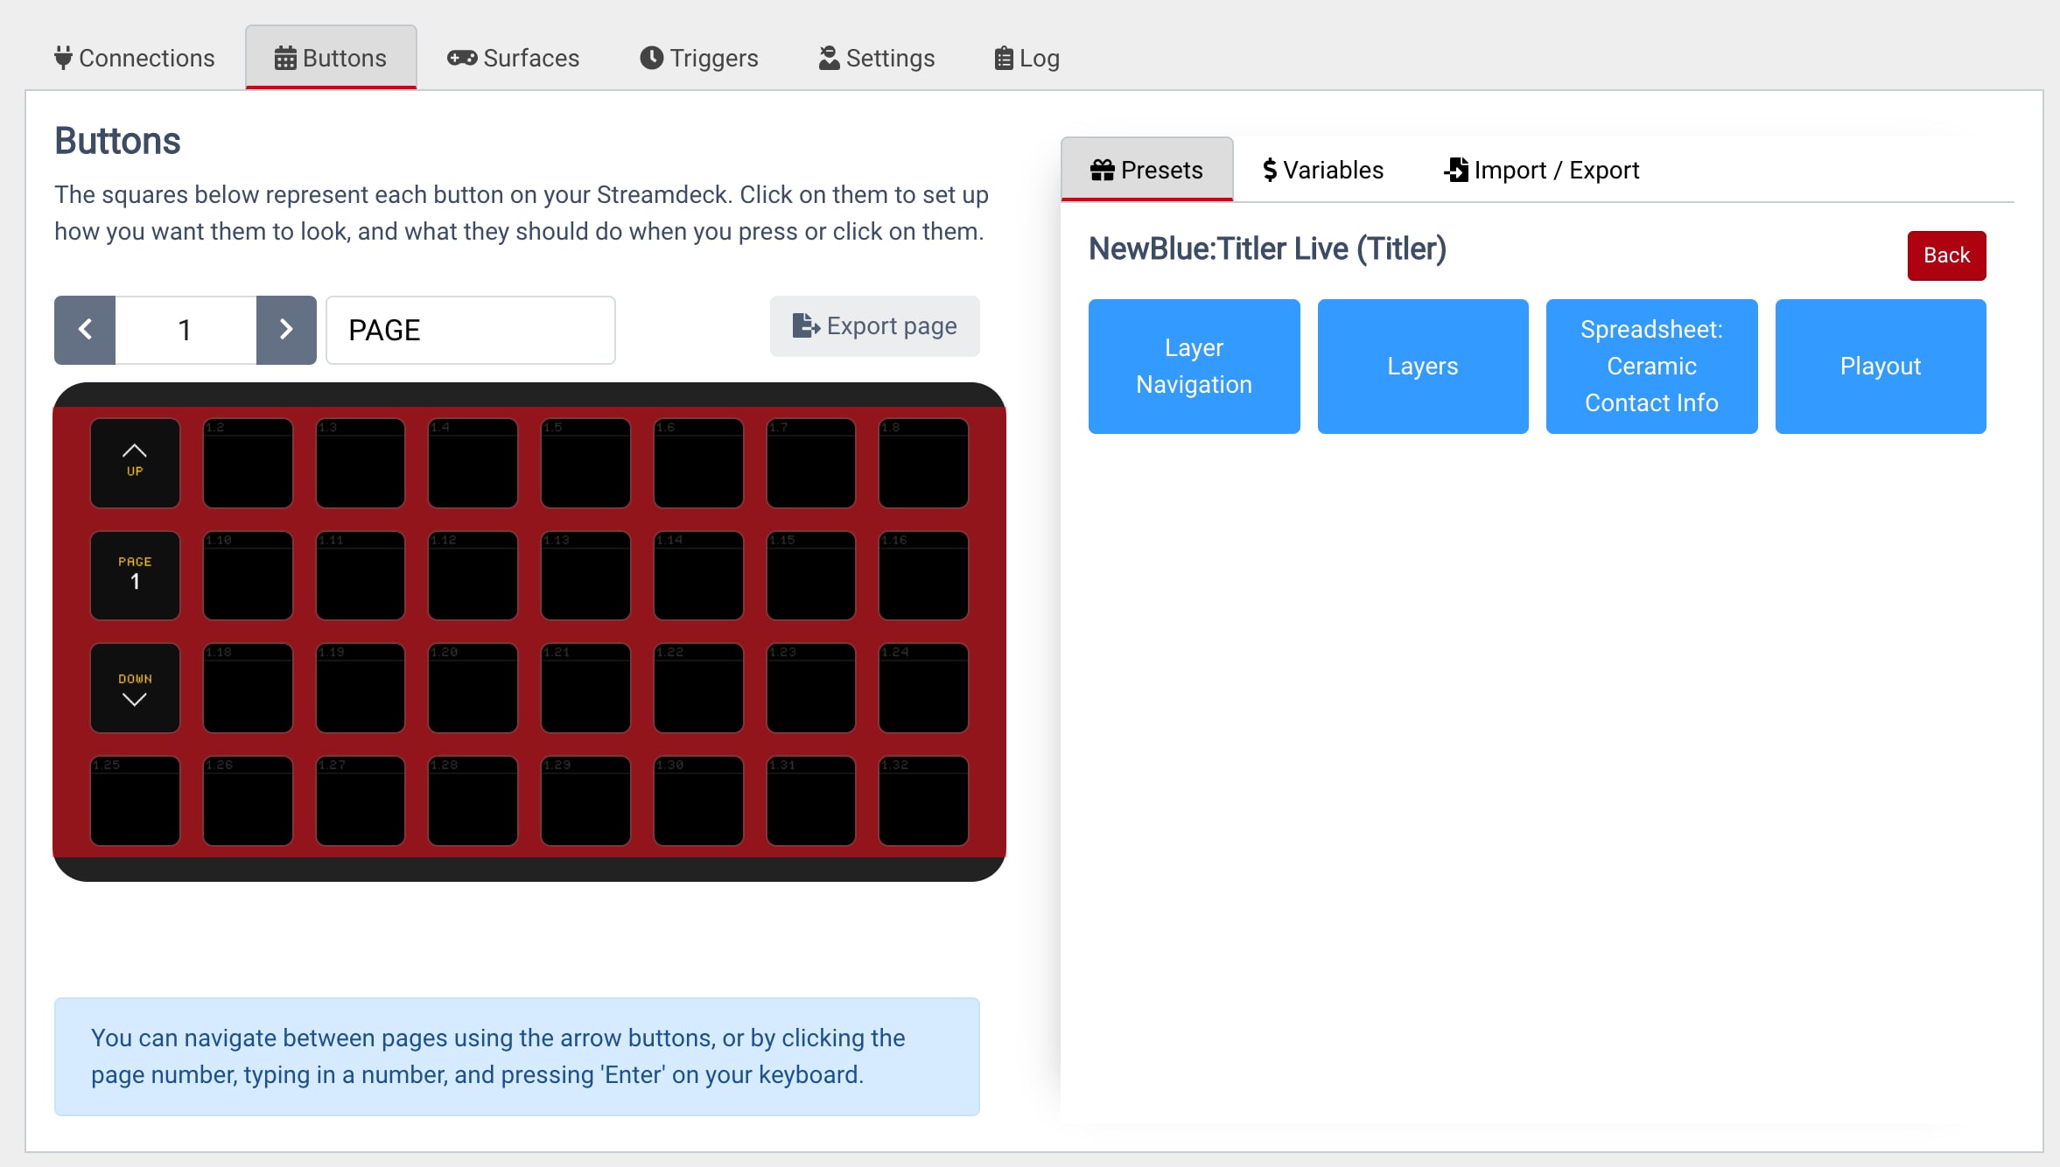
Task: Click the page number field showing 1
Action: (x=186, y=330)
